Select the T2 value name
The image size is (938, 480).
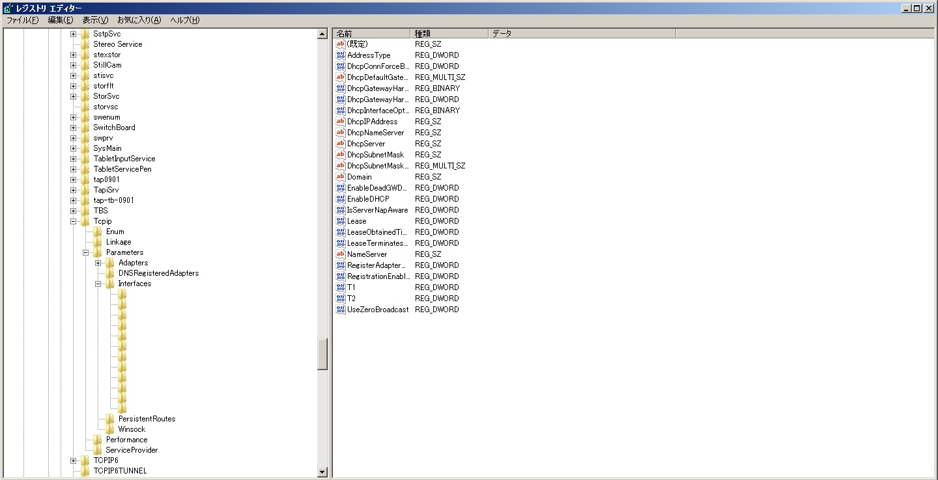(352, 299)
